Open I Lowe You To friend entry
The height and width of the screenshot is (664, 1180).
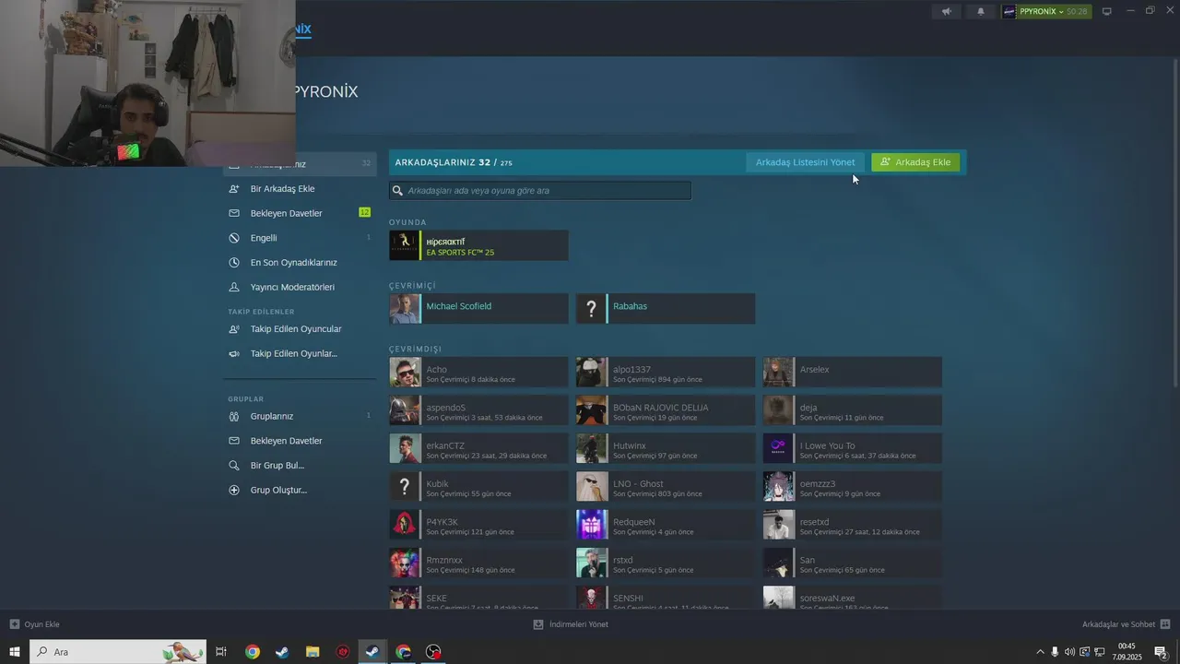click(853, 449)
